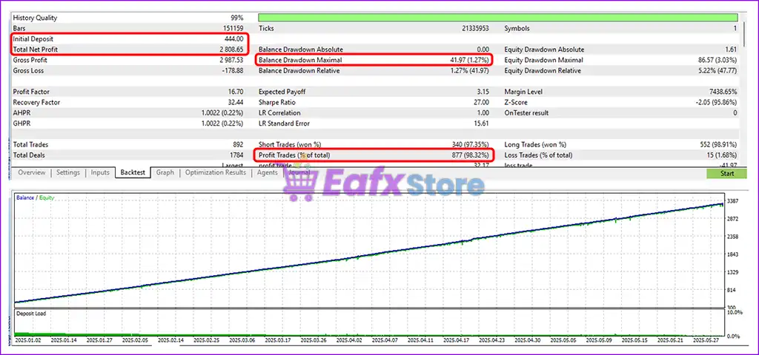This screenshot has width=759, height=355.
Task: Click the Gross Profit value 2 987.53
Action: tap(231, 61)
